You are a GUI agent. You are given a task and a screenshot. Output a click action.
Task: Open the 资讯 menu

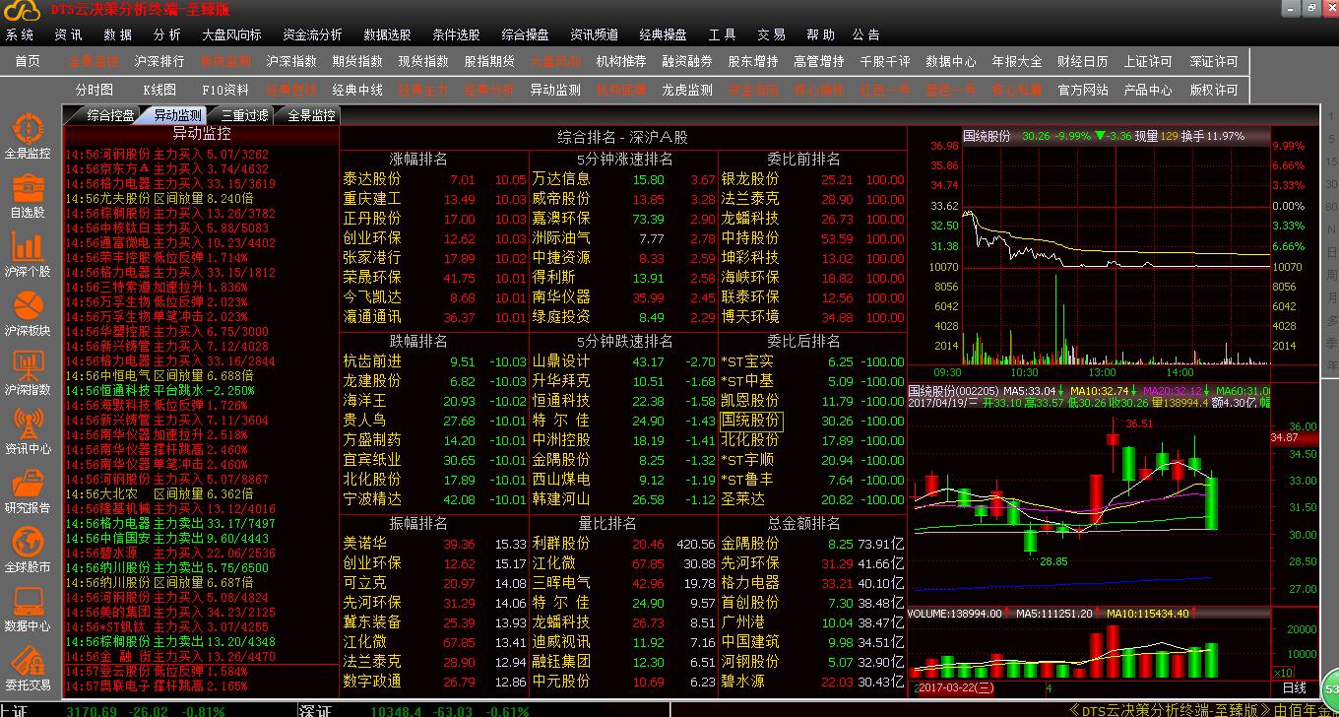(69, 34)
